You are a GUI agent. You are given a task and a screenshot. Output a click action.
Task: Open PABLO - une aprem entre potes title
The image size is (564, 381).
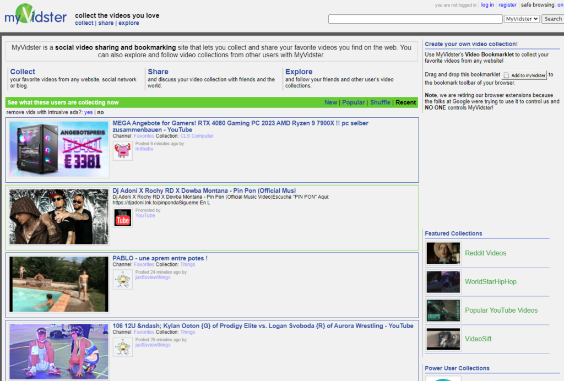[x=160, y=258]
